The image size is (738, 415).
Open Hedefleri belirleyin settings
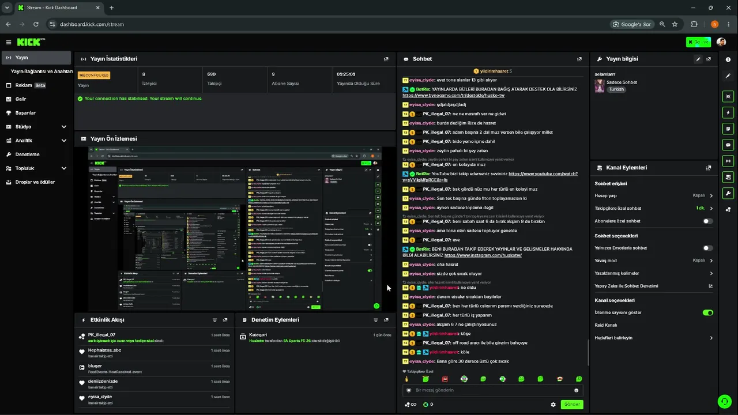[654, 338]
